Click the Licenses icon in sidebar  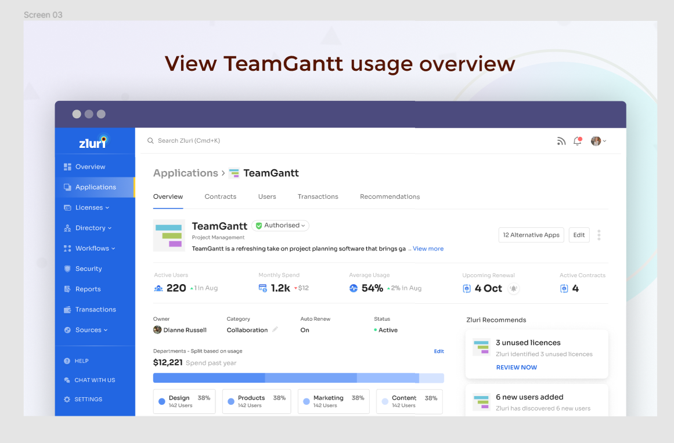click(67, 208)
